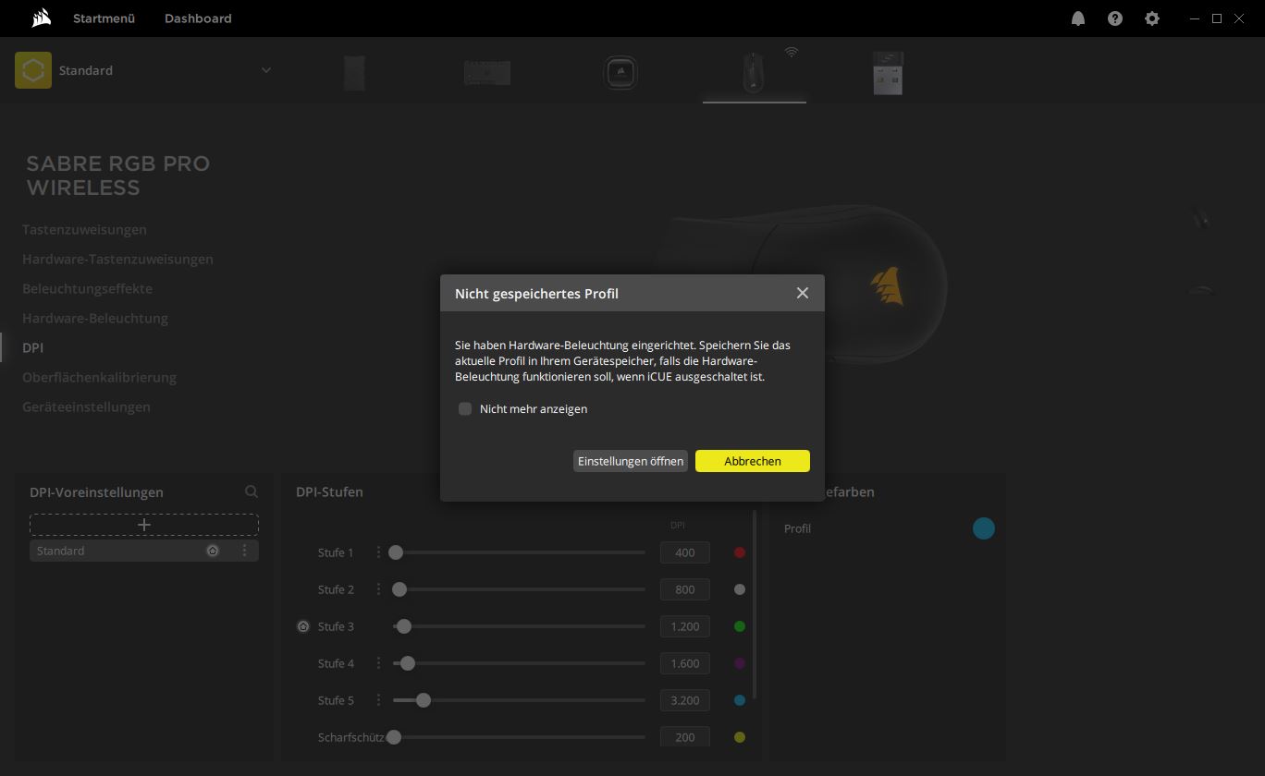Image resolution: width=1265 pixels, height=776 pixels.
Task: Click the Stufe 3 slider handle
Action: 403,626
